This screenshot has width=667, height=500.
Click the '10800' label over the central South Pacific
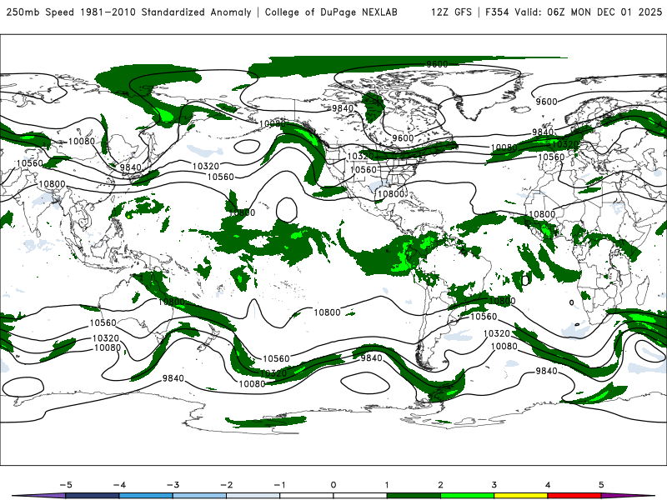click(327, 312)
